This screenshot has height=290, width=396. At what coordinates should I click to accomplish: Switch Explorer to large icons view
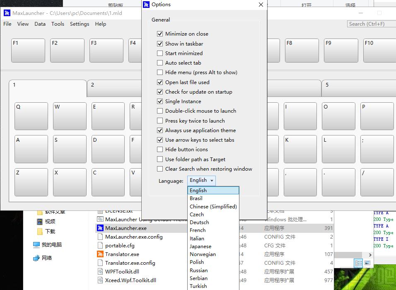(367, 263)
